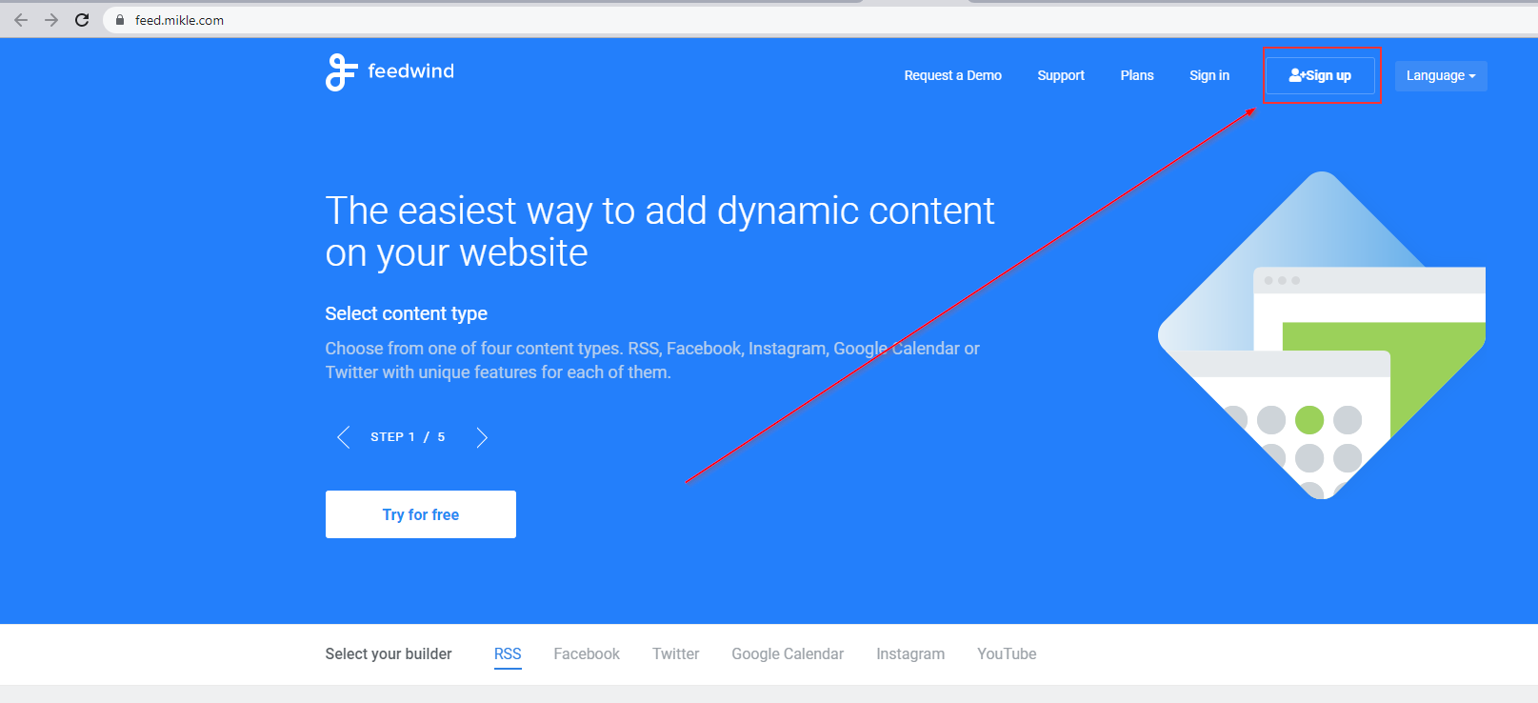Advance to next step with right chevron
This screenshot has height=703, width=1538.
coord(482,437)
